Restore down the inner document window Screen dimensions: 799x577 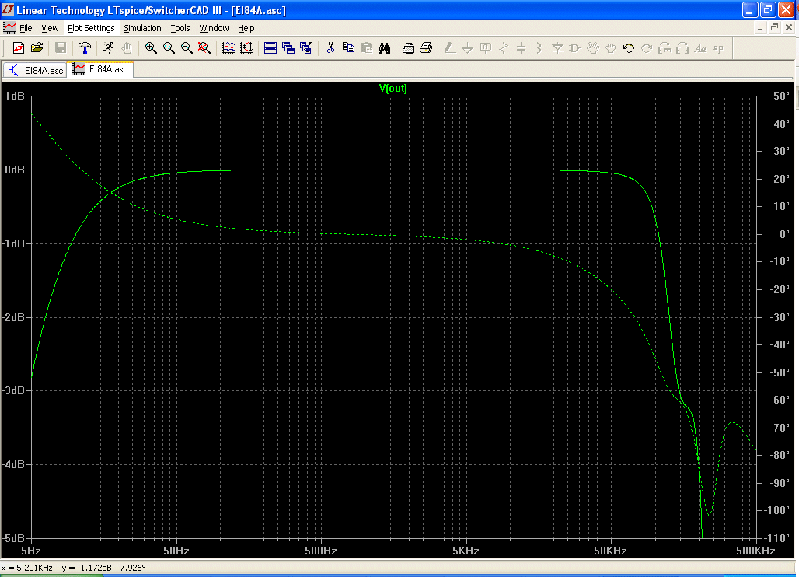(774, 28)
